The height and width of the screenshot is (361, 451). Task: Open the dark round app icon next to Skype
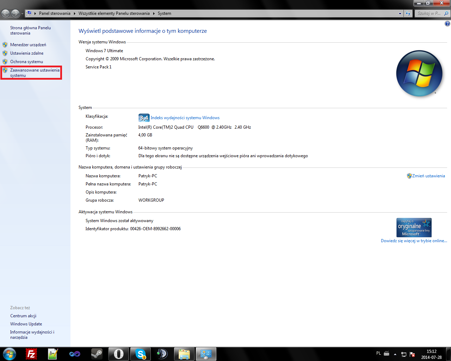(162, 354)
